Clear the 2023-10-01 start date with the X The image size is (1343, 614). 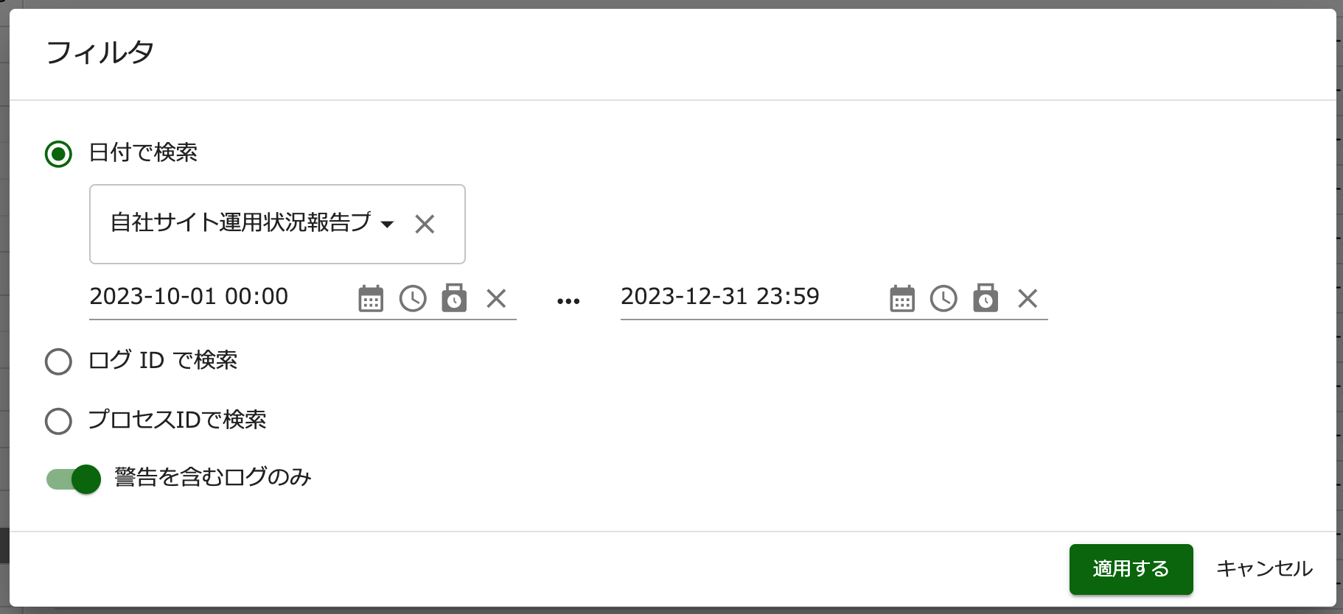[497, 299]
